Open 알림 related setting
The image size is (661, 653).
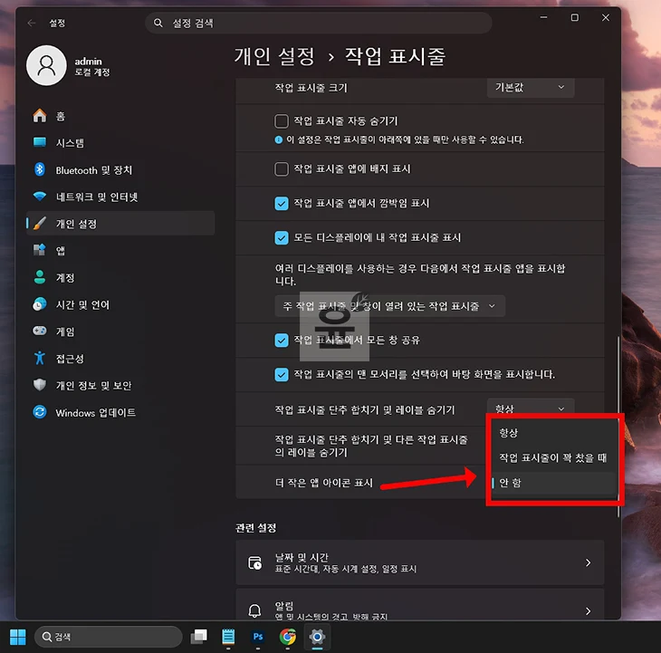pos(420,605)
